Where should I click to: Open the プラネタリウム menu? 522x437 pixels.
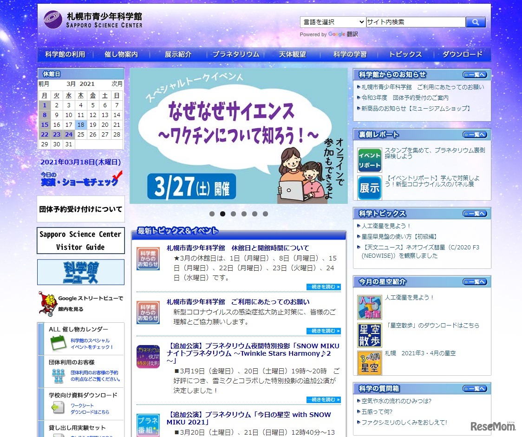pos(236,54)
